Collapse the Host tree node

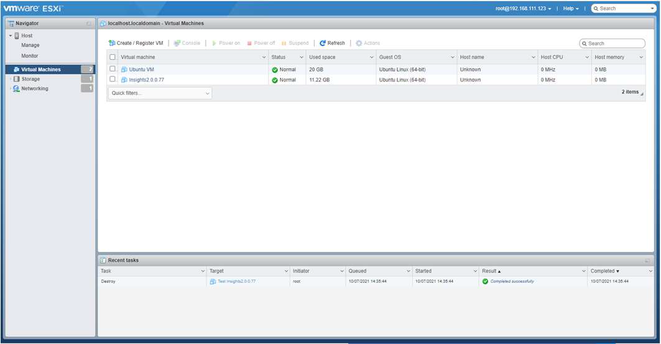coord(11,36)
